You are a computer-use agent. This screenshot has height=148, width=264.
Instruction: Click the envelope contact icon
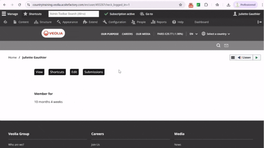tap(226, 45)
